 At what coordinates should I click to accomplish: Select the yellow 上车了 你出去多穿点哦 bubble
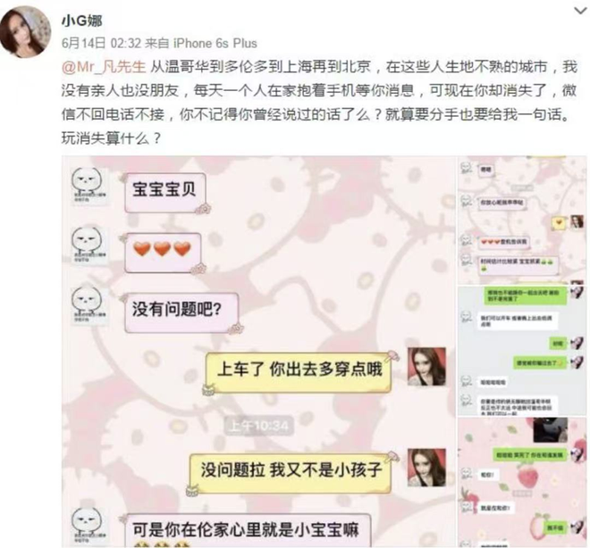point(299,372)
